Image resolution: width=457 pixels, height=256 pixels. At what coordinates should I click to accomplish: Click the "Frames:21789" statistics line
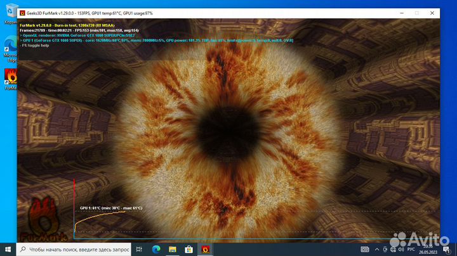79,30
